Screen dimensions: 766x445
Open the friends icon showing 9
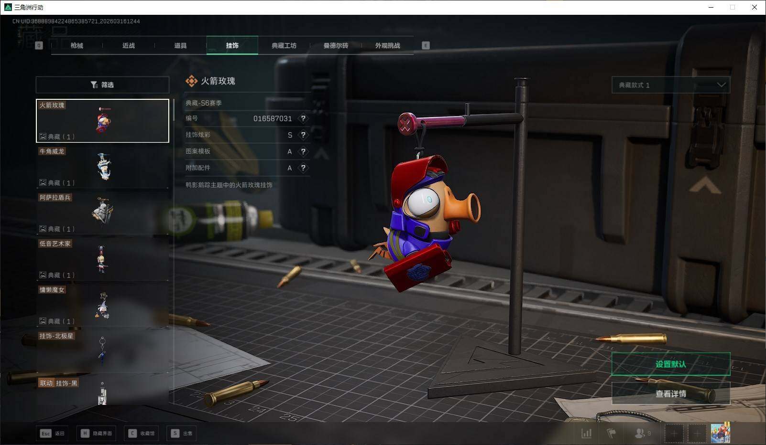pos(642,433)
